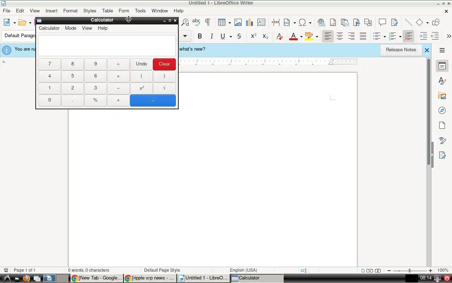452x283 pixels.
Task: Apply the yellow highlighting color
Action: pos(309,36)
